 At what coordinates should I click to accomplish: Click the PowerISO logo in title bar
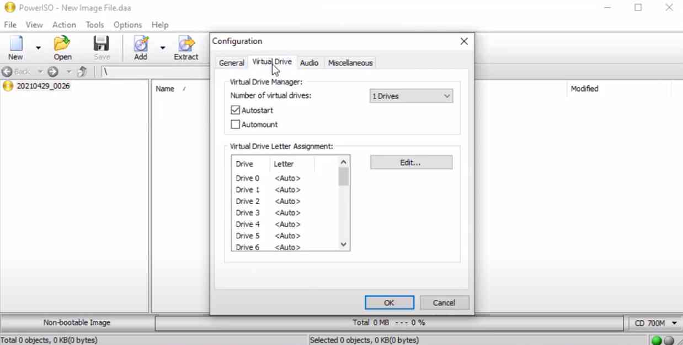10,8
